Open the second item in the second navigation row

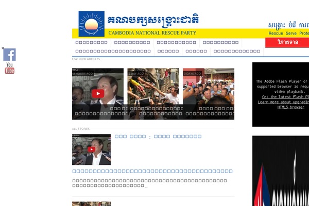(x=168, y=51)
